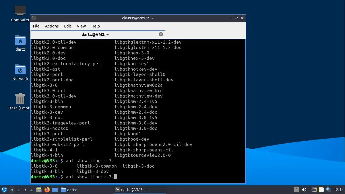Image resolution: width=345 pixels, height=194 pixels.
Task: Switch to workspace 3
Action: tap(25, 190)
